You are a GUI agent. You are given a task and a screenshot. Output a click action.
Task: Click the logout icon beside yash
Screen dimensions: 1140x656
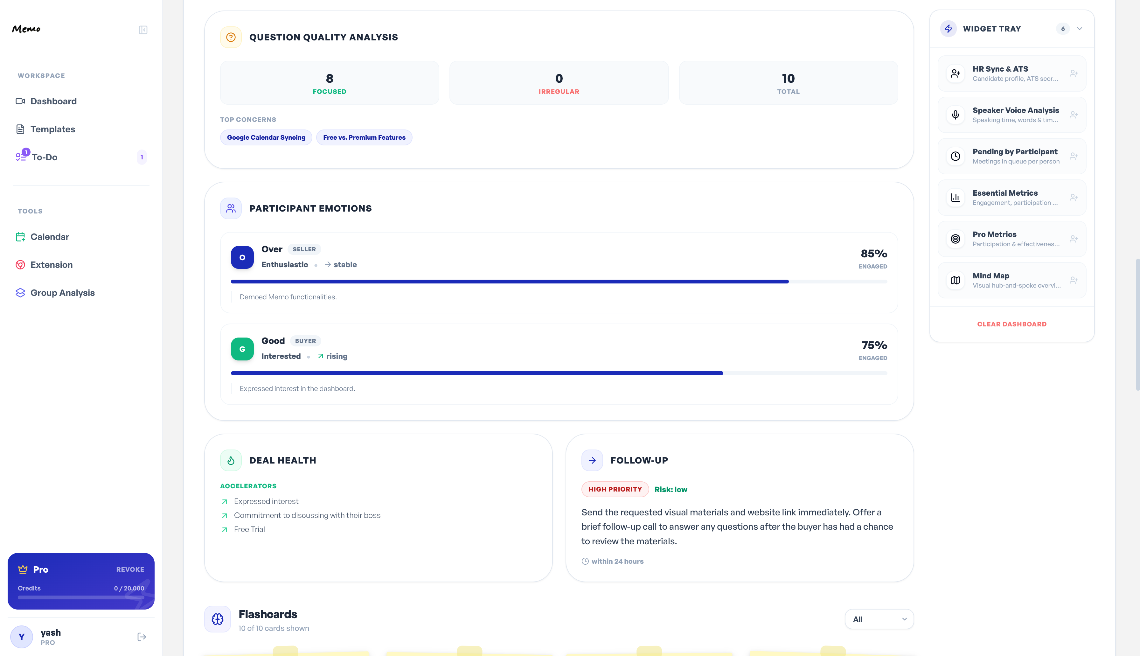coord(142,637)
